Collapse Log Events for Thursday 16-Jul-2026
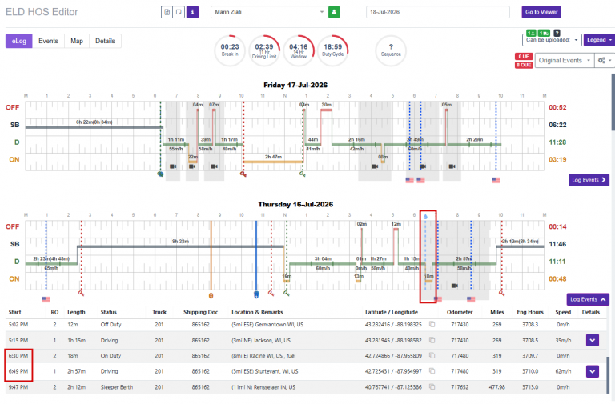The image size is (615, 404). [x=588, y=299]
